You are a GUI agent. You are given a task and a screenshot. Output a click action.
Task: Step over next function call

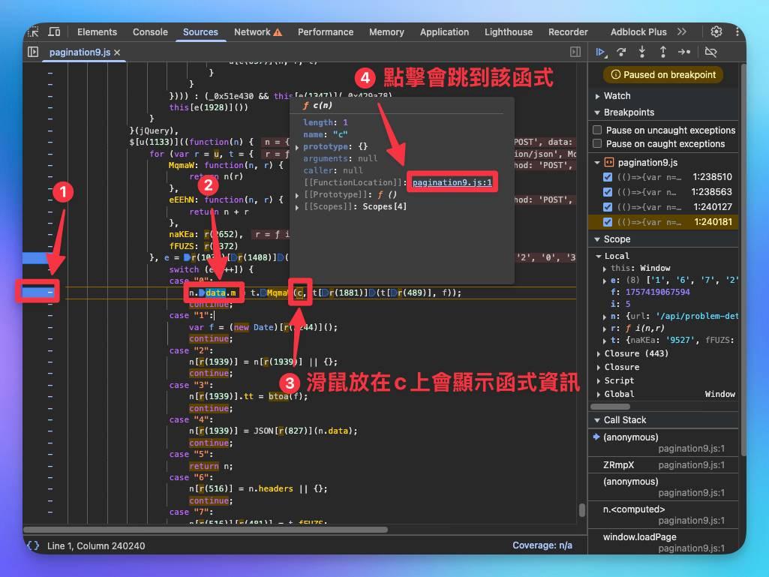(621, 52)
